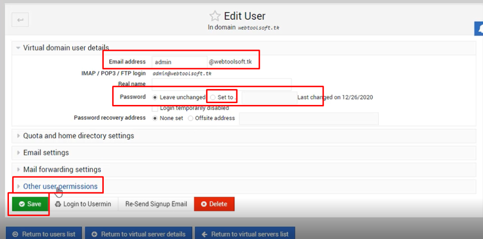Click the Email address field containing admin
The image size is (483, 239).
180,62
